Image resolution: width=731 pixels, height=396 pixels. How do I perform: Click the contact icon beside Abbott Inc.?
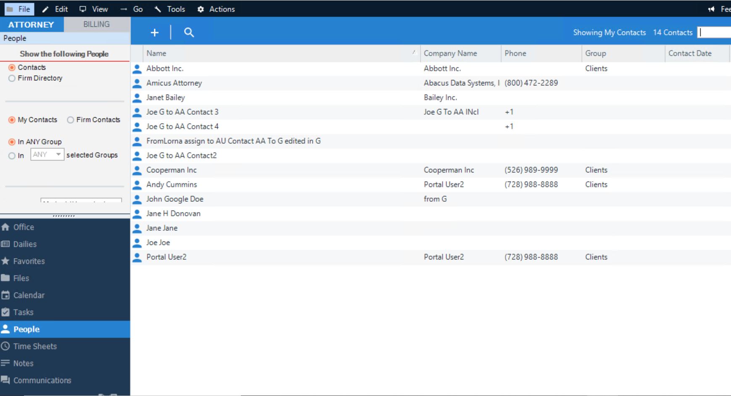[137, 69]
